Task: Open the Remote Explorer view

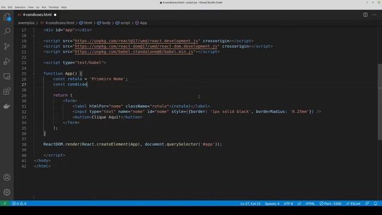Action: point(7,76)
